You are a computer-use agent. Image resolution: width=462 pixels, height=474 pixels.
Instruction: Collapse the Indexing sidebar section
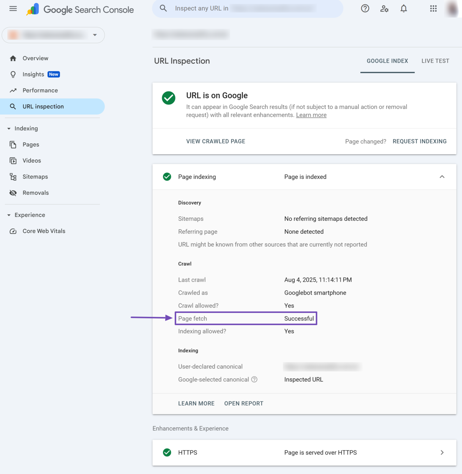tap(9, 129)
